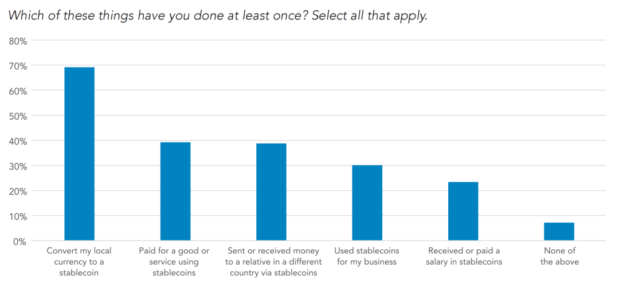The width and height of the screenshot is (619, 287).
Task: Select the 'Paid for a good or service' bar
Action: [175, 191]
